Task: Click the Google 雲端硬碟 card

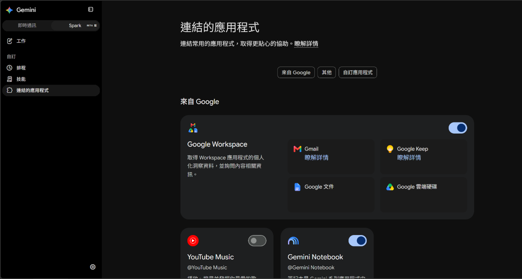Action: (x=424, y=195)
